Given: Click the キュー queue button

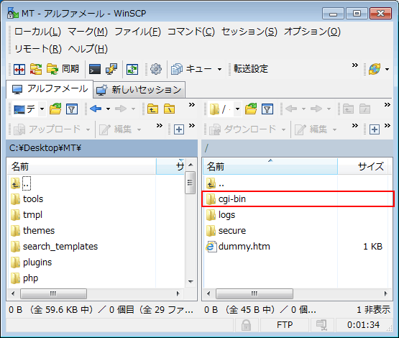Looking at the screenshot, I should [x=191, y=69].
